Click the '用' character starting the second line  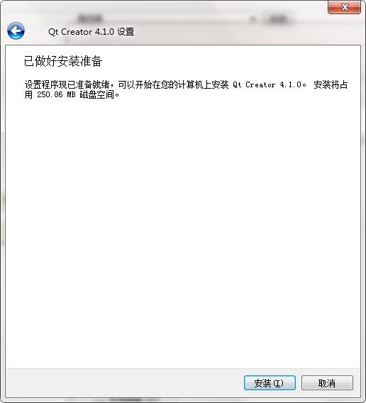point(28,94)
